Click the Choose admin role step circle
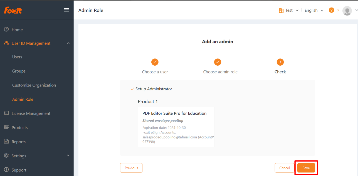This screenshot has height=176, width=358. (x=218, y=62)
